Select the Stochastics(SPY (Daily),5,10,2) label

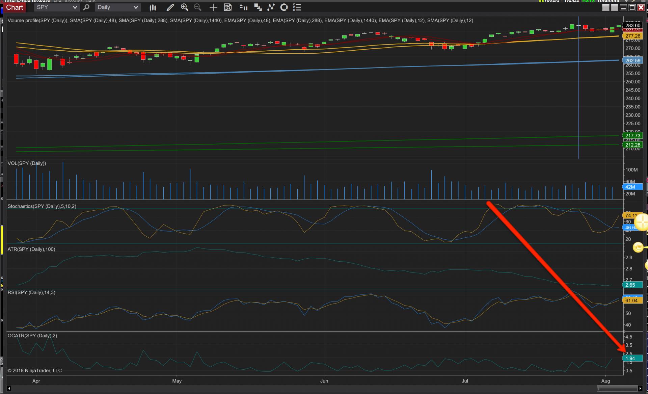pyautogui.click(x=42, y=206)
